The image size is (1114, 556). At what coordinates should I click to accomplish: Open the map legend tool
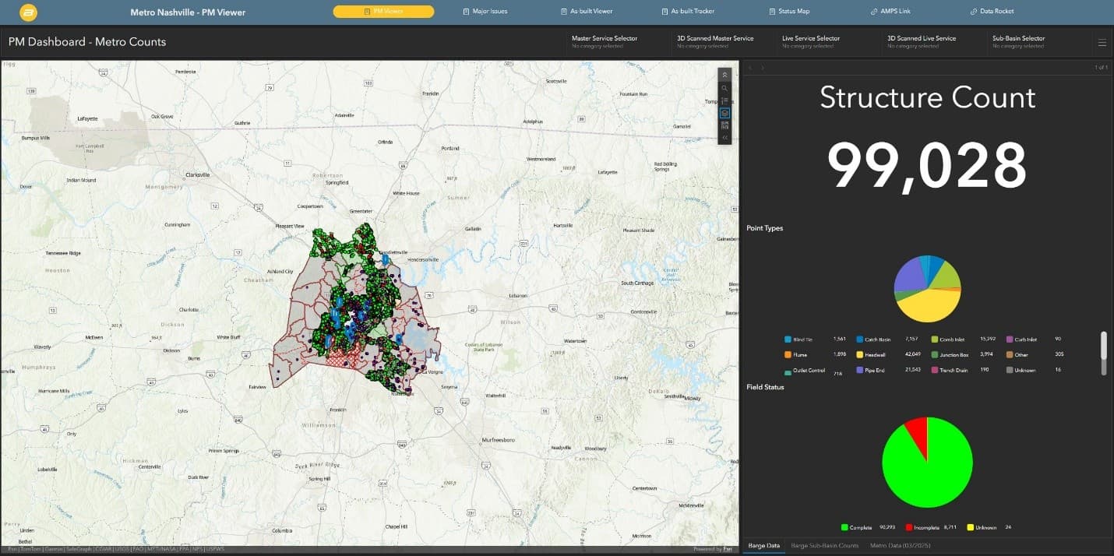pos(724,100)
